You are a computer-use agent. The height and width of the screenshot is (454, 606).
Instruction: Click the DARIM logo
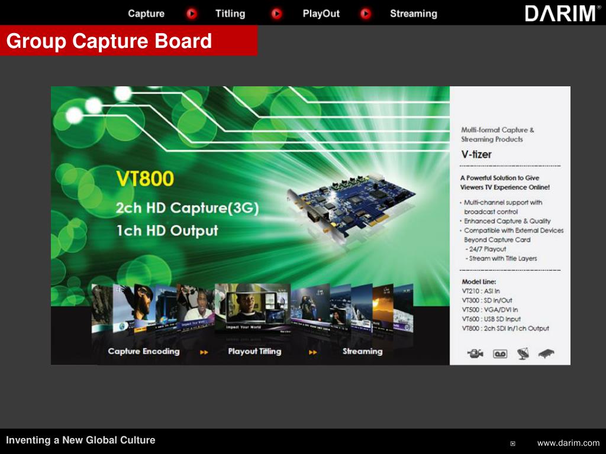[562, 14]
